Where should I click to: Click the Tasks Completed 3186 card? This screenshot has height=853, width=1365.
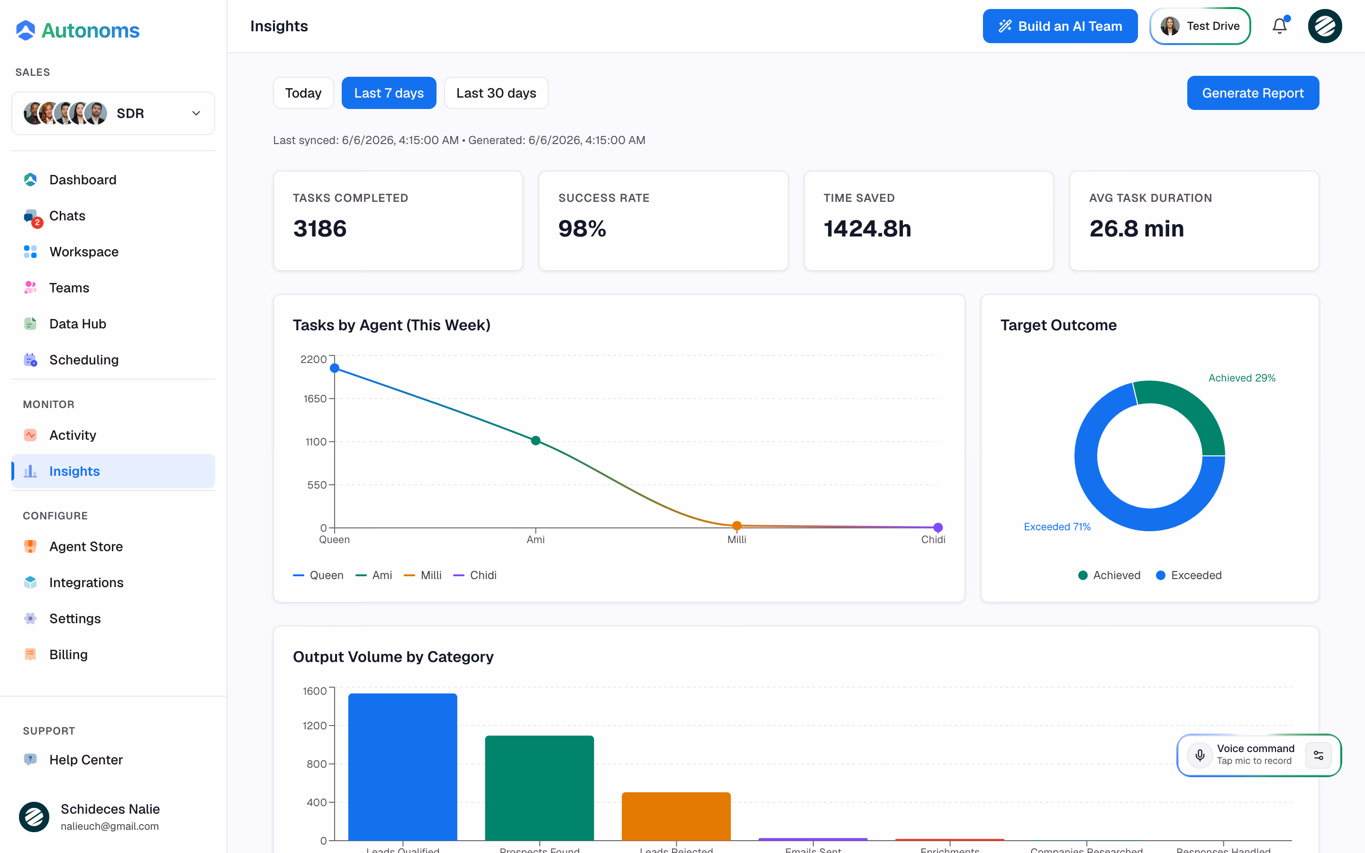pyautogui.click(x=398, y=220)
